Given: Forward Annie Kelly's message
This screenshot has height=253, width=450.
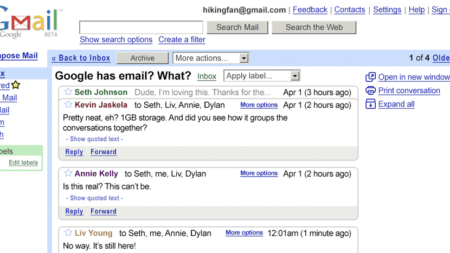Looking at the screenshot, I should (x=104, y=211).
